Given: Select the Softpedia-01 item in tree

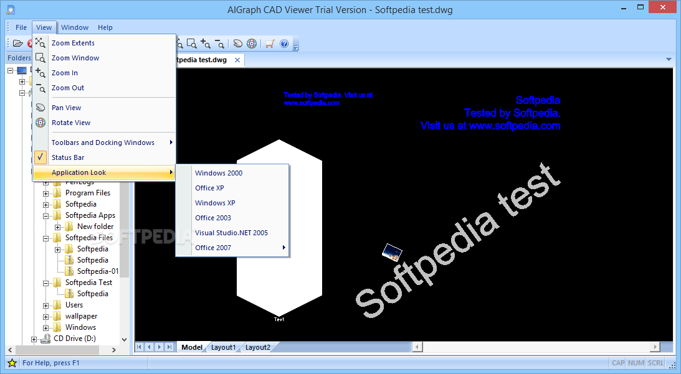Looking at the screenshot, I should (98, 271).
